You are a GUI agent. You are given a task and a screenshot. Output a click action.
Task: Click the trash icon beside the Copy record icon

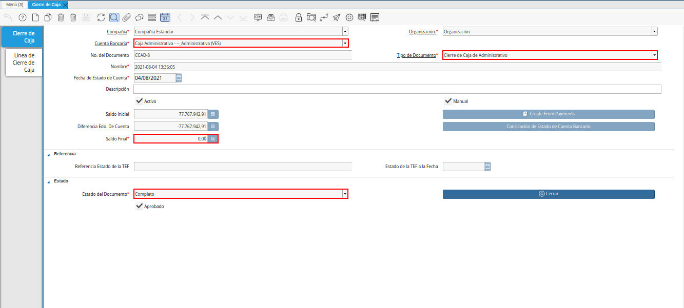click(x=61, y=17)
